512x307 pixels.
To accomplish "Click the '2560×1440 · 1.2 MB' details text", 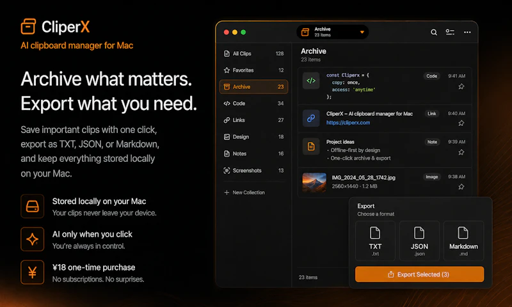I will pyautogui.click(x=355, y=186).
